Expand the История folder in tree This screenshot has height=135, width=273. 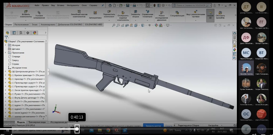[6, 45]
